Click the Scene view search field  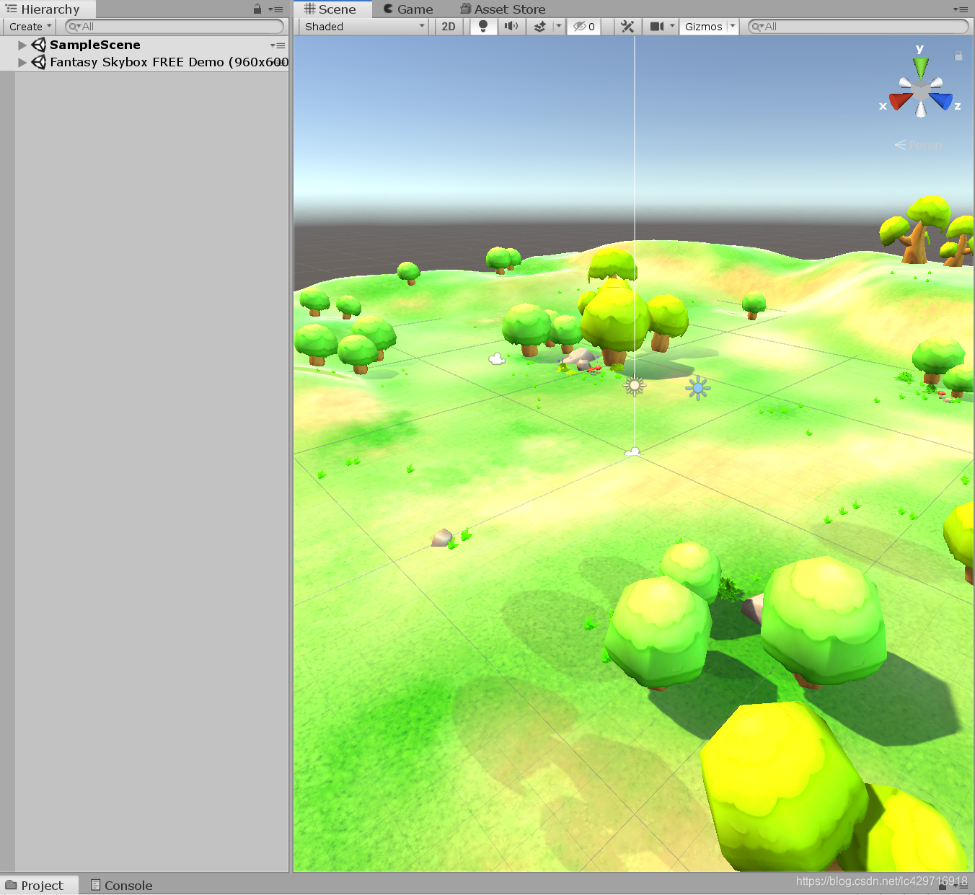click(x=858, y=27)
